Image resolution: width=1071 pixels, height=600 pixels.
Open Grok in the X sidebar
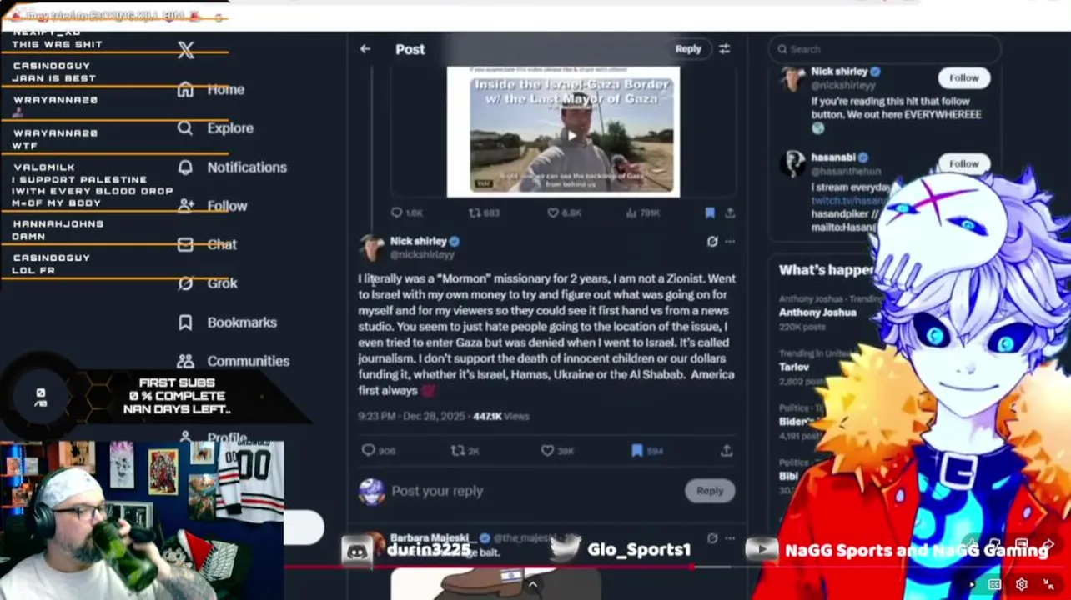[x=208, y=283]
